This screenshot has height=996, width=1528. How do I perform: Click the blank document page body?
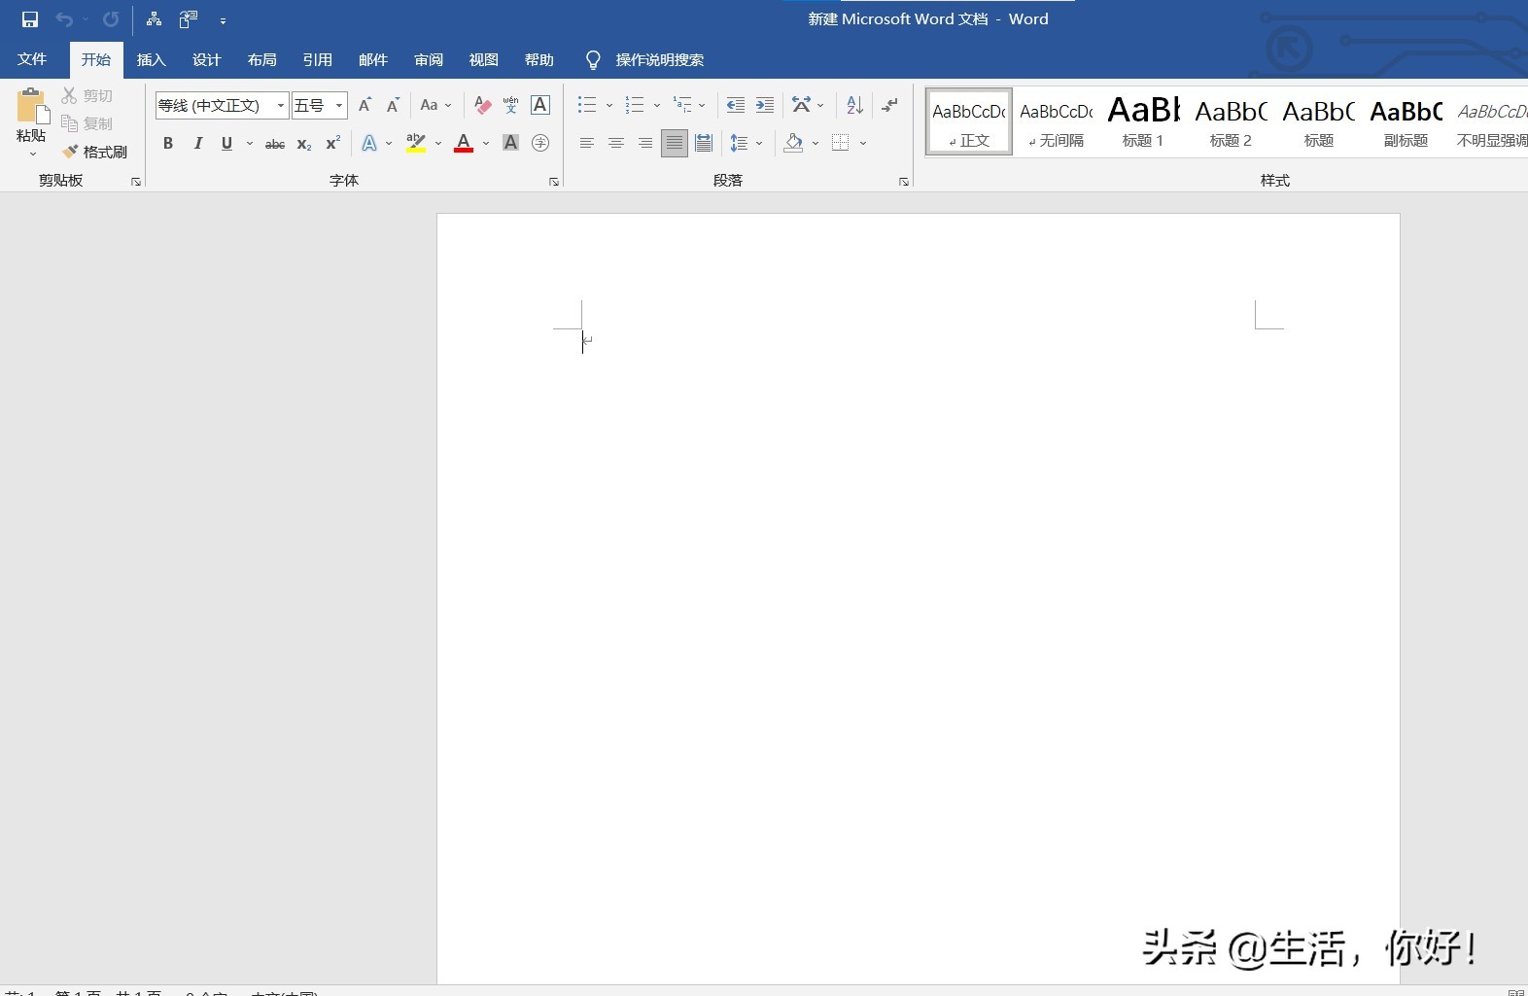[918, 599]
